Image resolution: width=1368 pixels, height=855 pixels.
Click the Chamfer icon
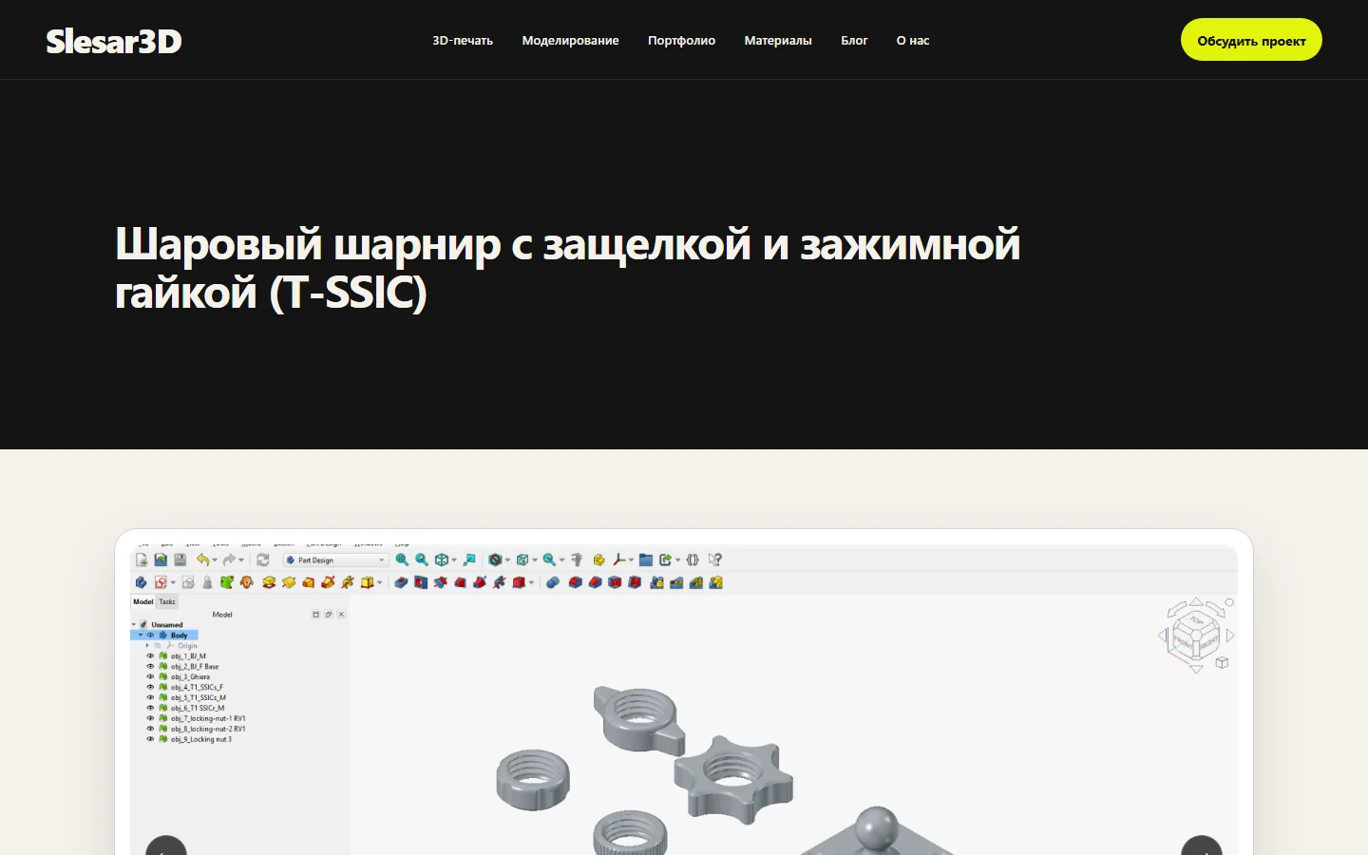595,582
